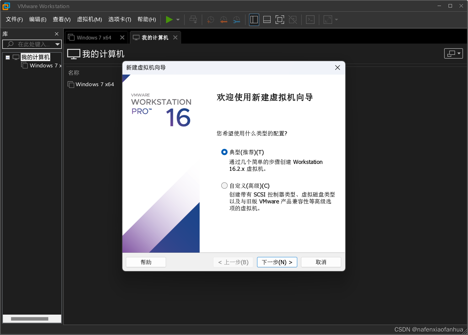Click the VMware Workstation app logo
Screen dimensions: 468x335
[6, 6]
